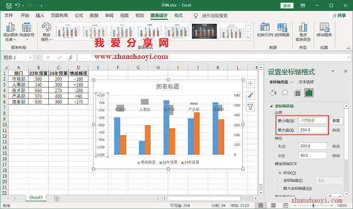Select Fill & Line paint bucket icon
The image size is (353, 209).
coord(273,93)
